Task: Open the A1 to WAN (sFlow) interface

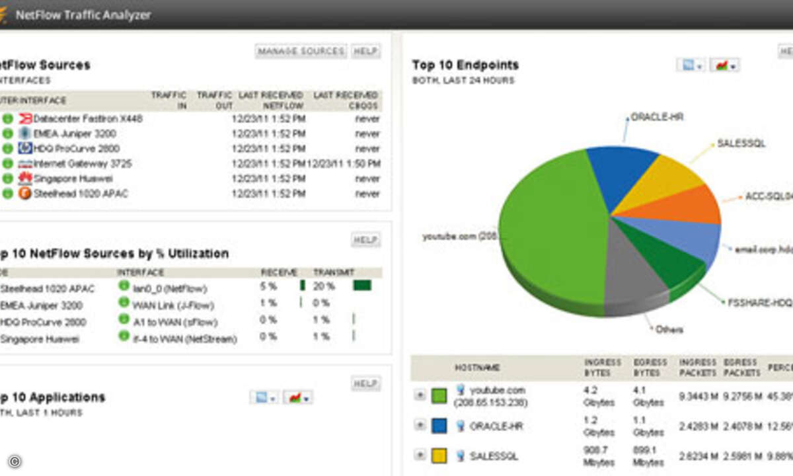Action: tap(175, 322)
